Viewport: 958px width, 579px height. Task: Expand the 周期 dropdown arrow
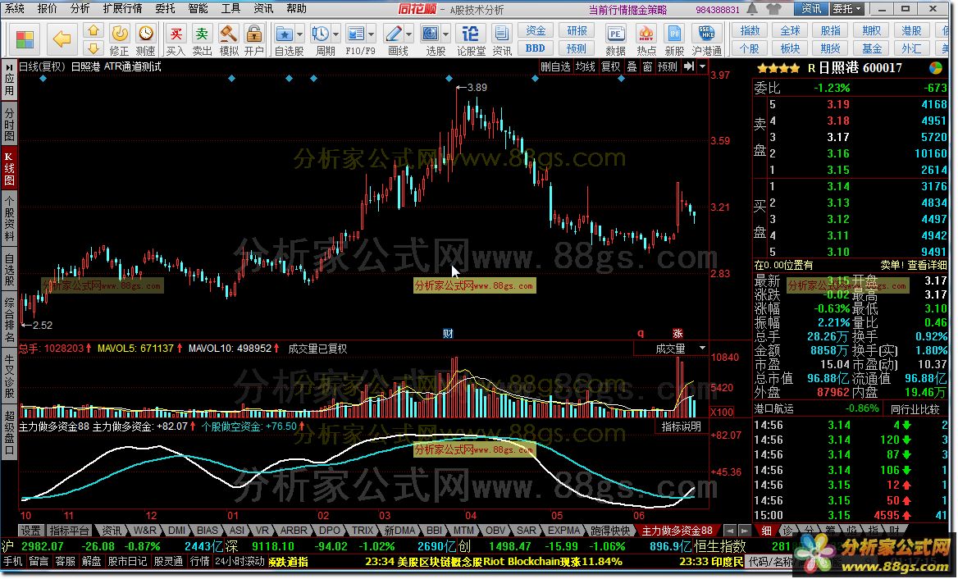click(x=335, y=34)
